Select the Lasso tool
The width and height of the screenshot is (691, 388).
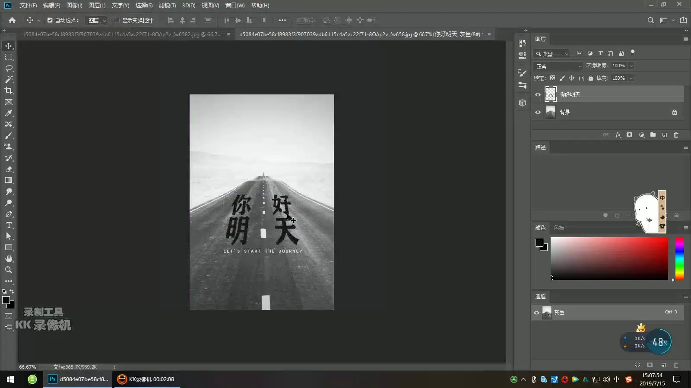9,68
